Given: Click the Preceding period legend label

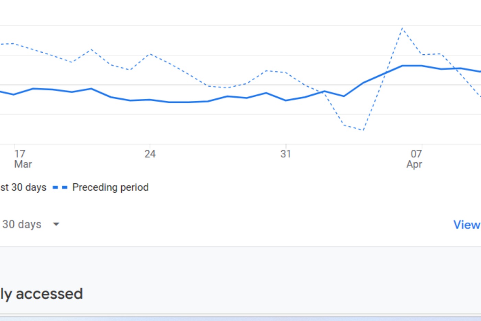Looking at the screenshot, I should coord(110,188).
